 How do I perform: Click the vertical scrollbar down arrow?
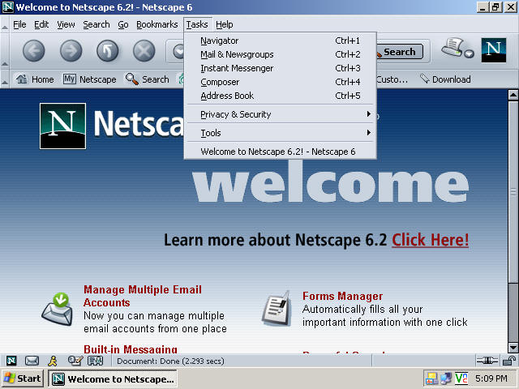click(x=513, y=348)
